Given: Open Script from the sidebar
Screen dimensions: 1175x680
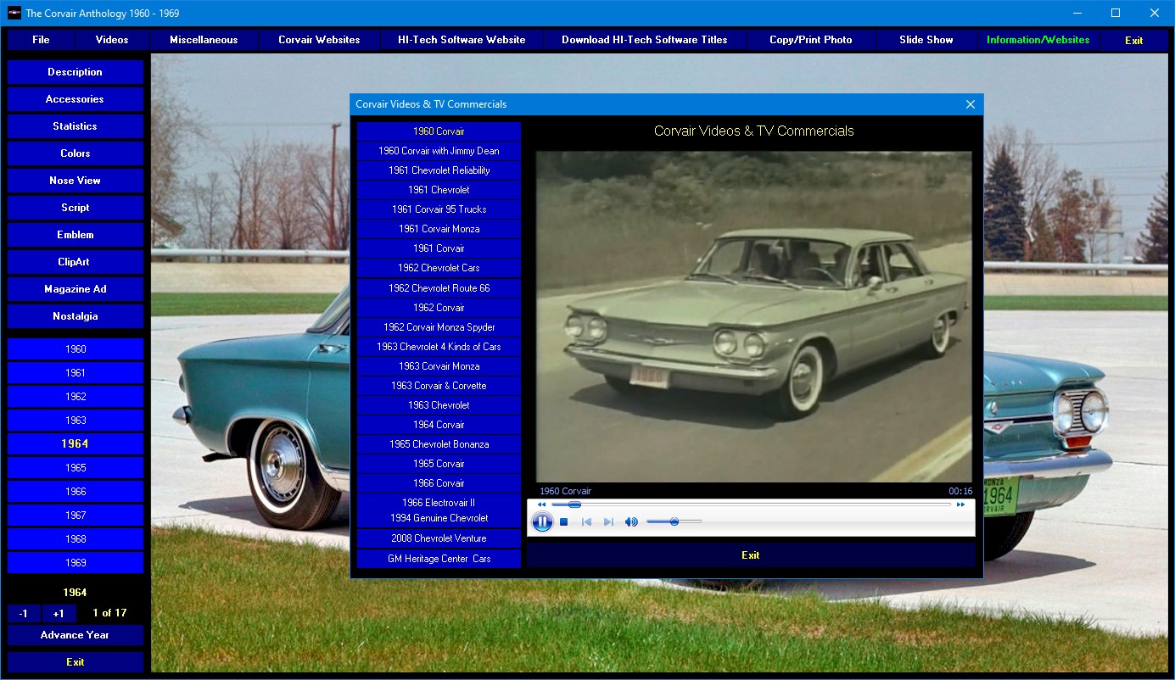Looking at the screenshot, I should pos(76,208).
